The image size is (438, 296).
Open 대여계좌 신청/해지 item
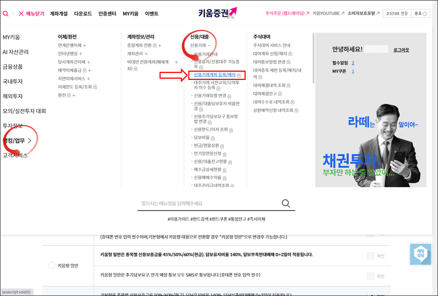point(273,54)
